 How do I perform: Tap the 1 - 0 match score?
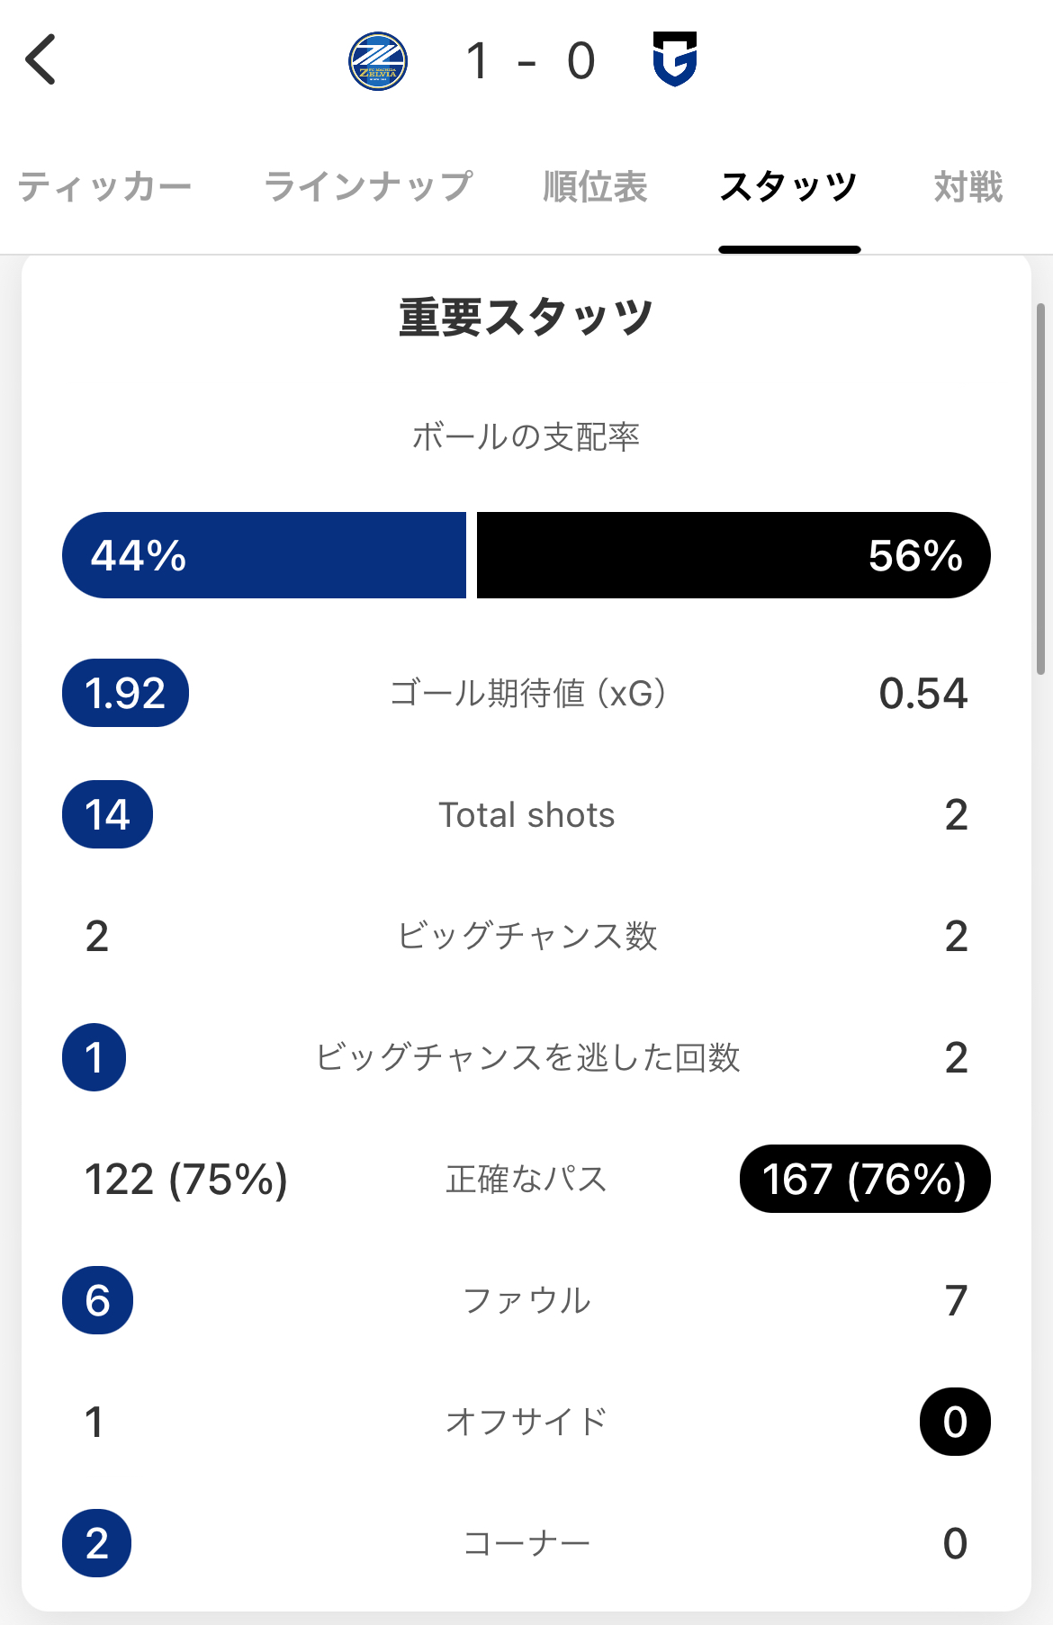[530, 61]
